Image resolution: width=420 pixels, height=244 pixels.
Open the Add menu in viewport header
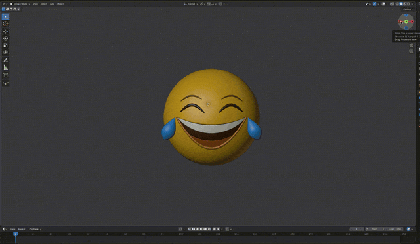(x=52, y=4)
